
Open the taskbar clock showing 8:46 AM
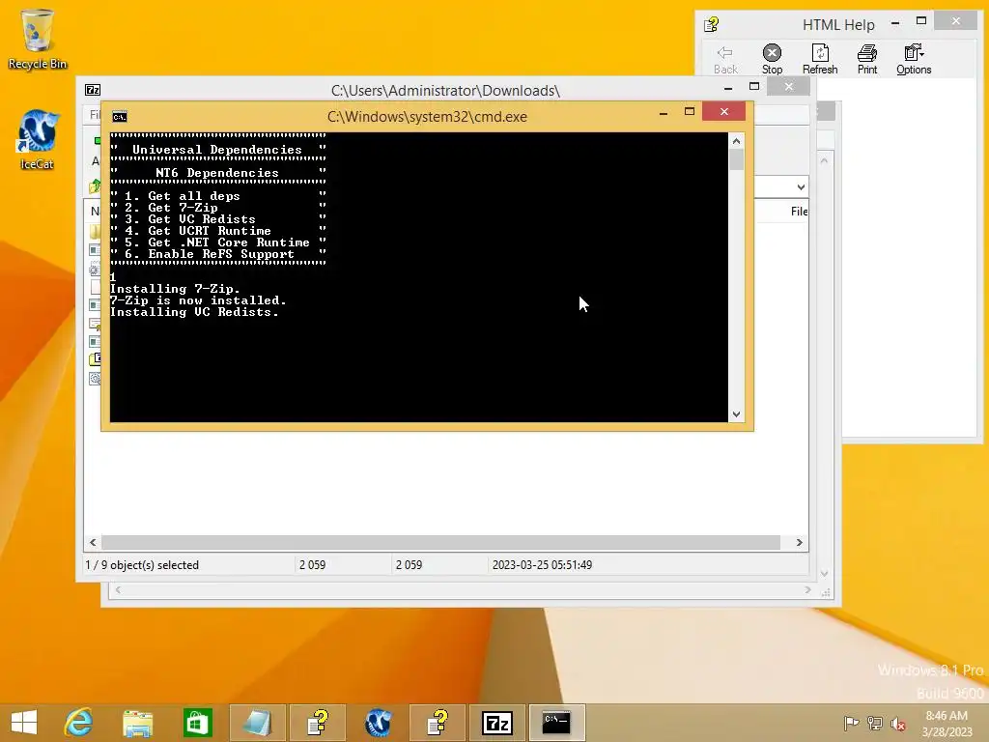pyautogui.click(x=947, y=723)
